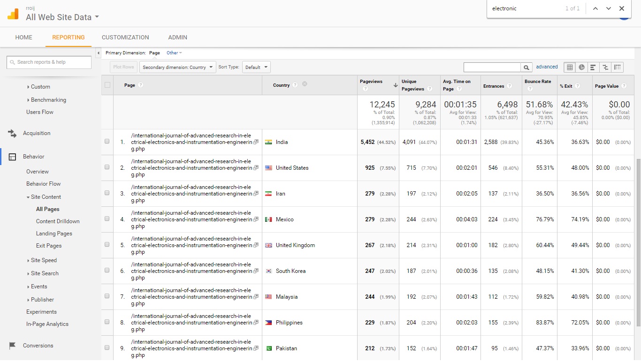Expand the Events section
Image resolution: width=641 pixels, height=362 pixels.
coord(38,287)
